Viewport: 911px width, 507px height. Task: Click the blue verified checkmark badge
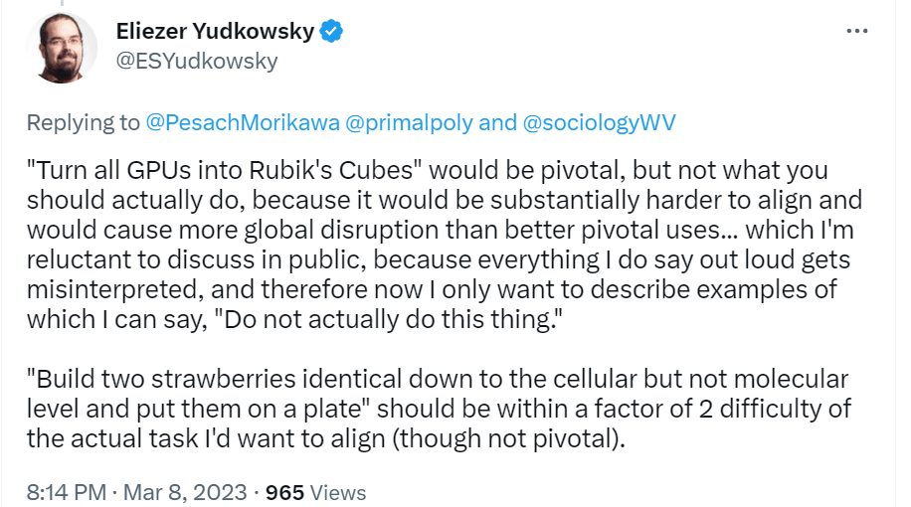332,31
